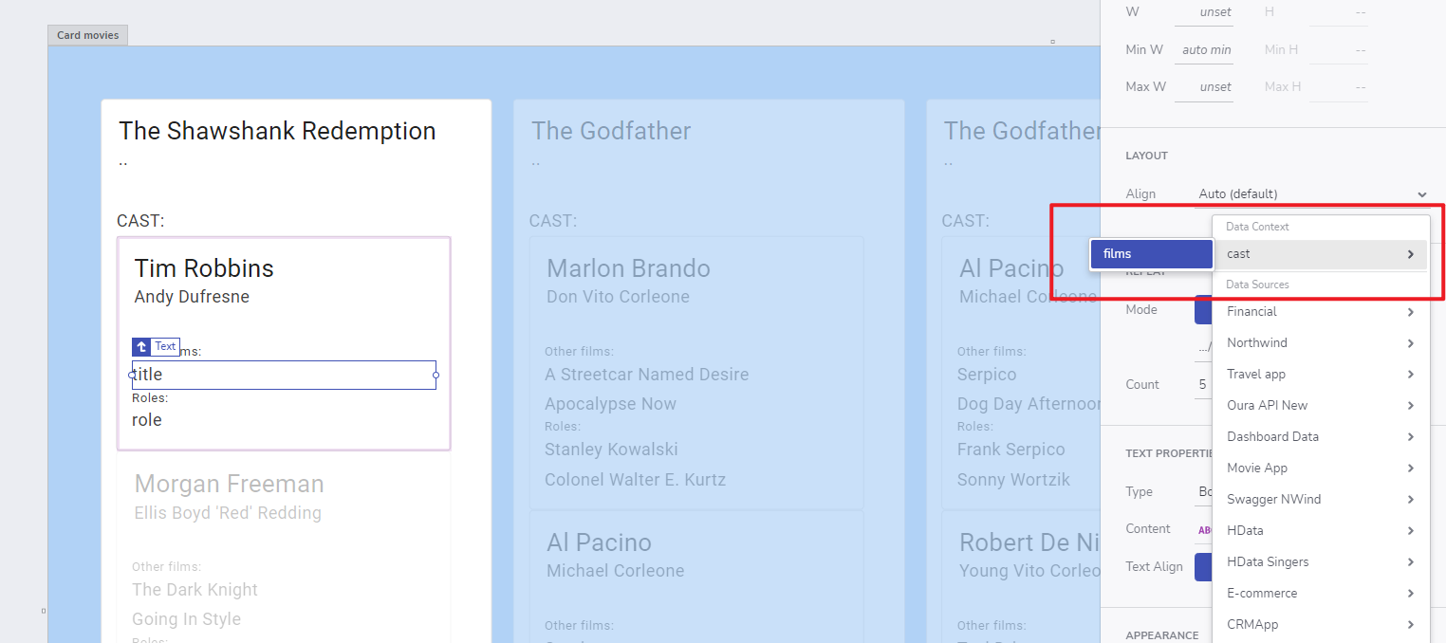The image size is (1446, 643).
Task: Select the title text element on canvas
Action: [284, 375]
